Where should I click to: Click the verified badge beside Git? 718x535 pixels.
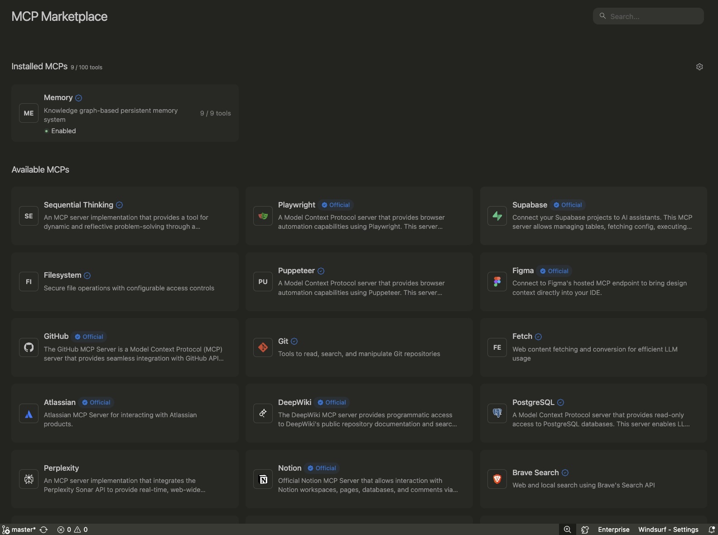pos(294,341)
